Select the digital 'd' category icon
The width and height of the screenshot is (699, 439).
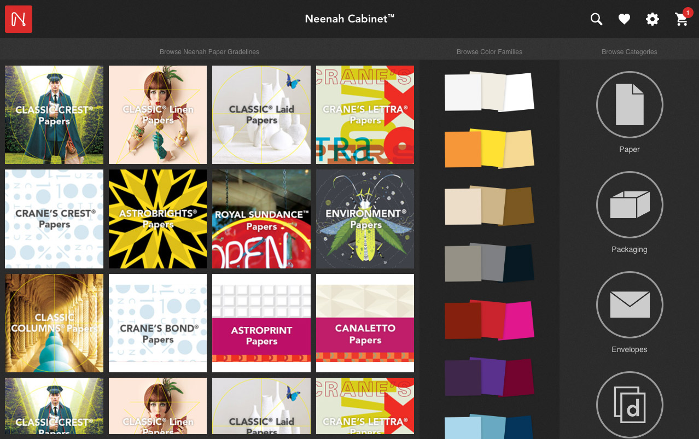pos(629,405)
